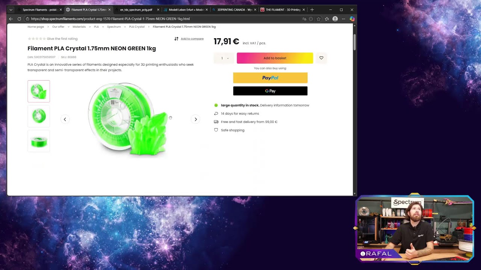Show next product image arrow
The width and height of the screenshot is (481, 270).
pyautogui.click(x=195, y=119)
